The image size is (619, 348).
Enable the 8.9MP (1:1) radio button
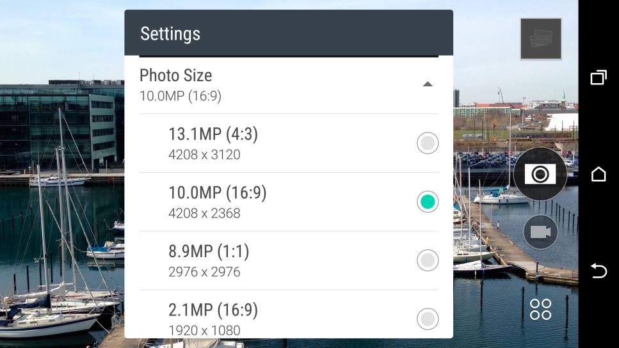428,260
